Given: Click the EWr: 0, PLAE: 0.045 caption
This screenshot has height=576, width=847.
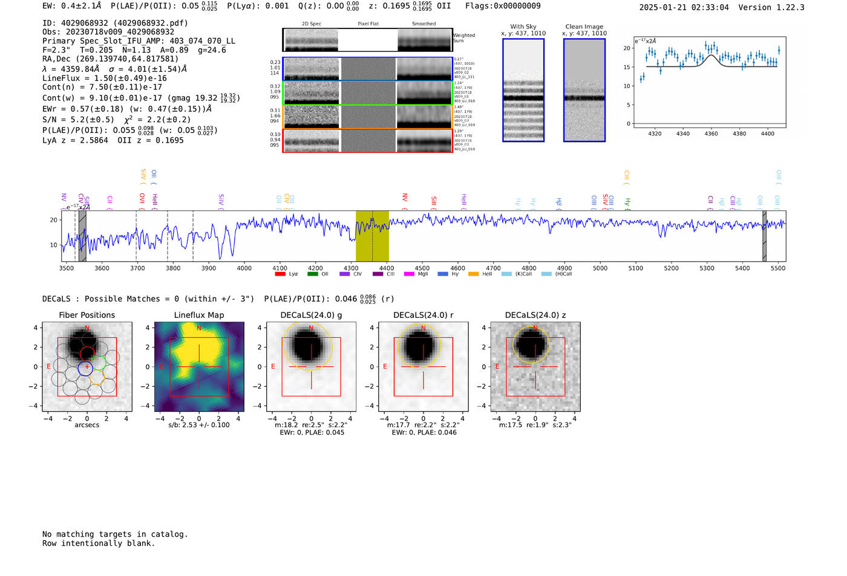Looking at the screenshot, I should tap(312, 433).
